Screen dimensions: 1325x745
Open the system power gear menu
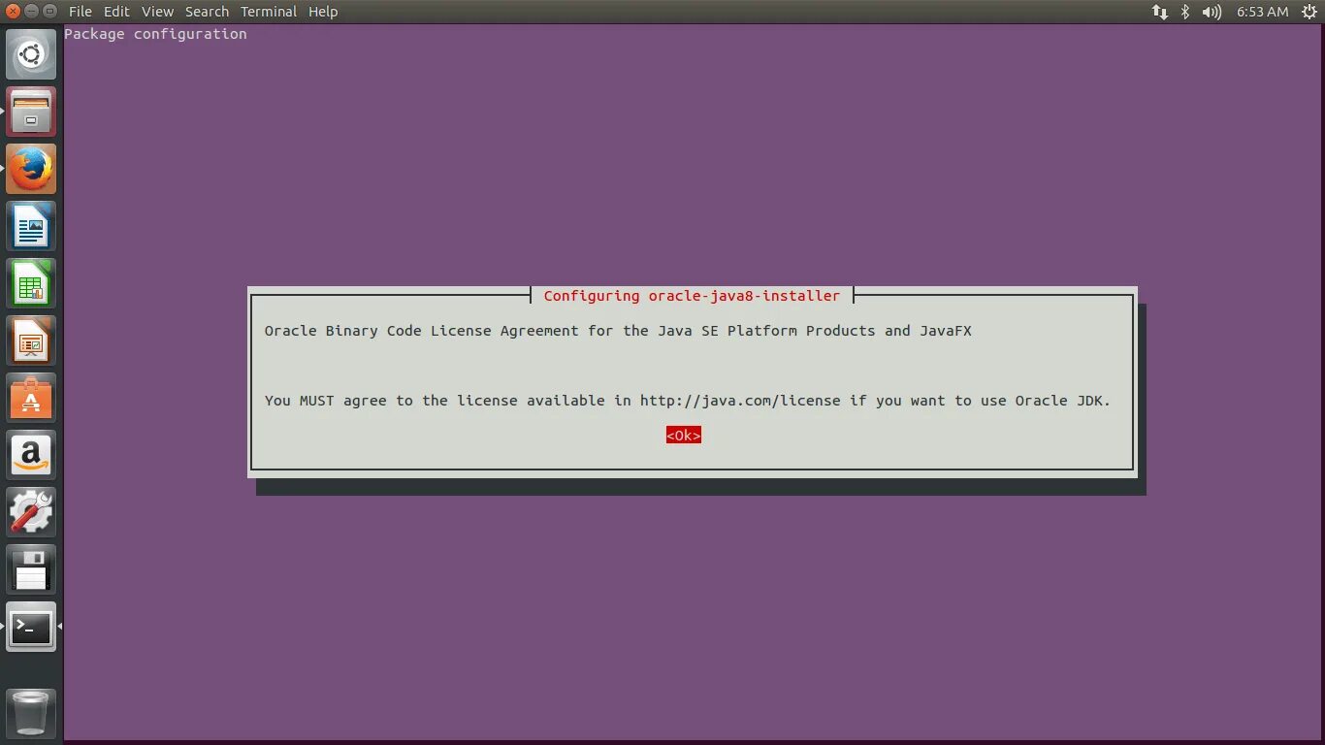pos(1309,12)
